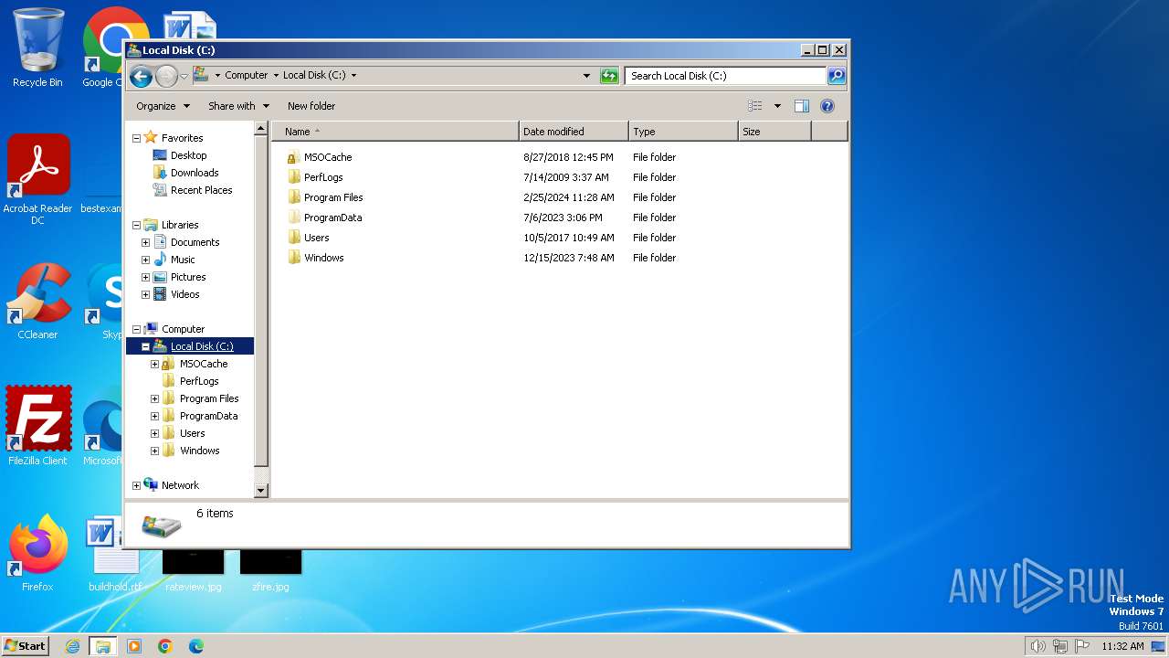Collapse the Libraries group

coord(136,225)
